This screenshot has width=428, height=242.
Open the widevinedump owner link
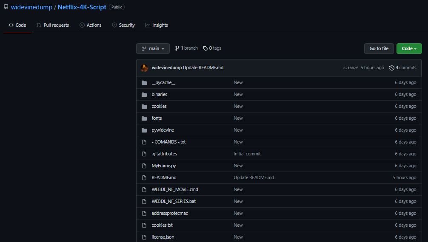[x=31, y=7]
